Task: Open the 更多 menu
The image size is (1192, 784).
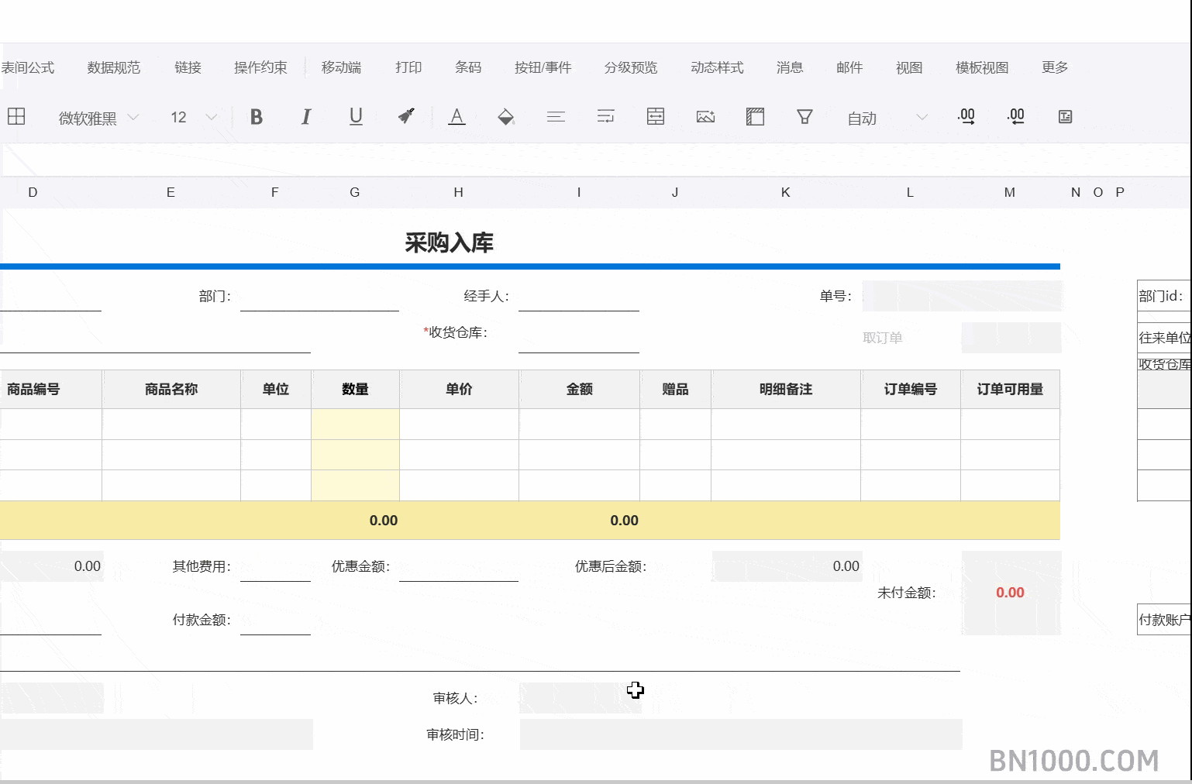Action: click(1055, 67)
